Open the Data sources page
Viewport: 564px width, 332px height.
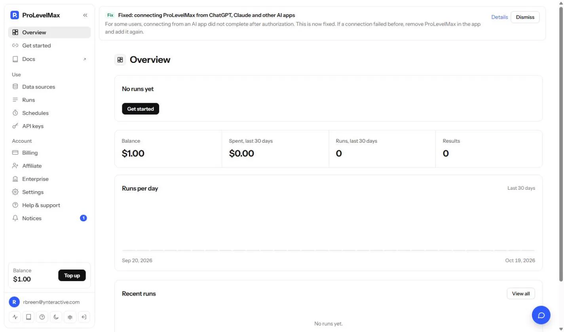click(x=49, y=87)
